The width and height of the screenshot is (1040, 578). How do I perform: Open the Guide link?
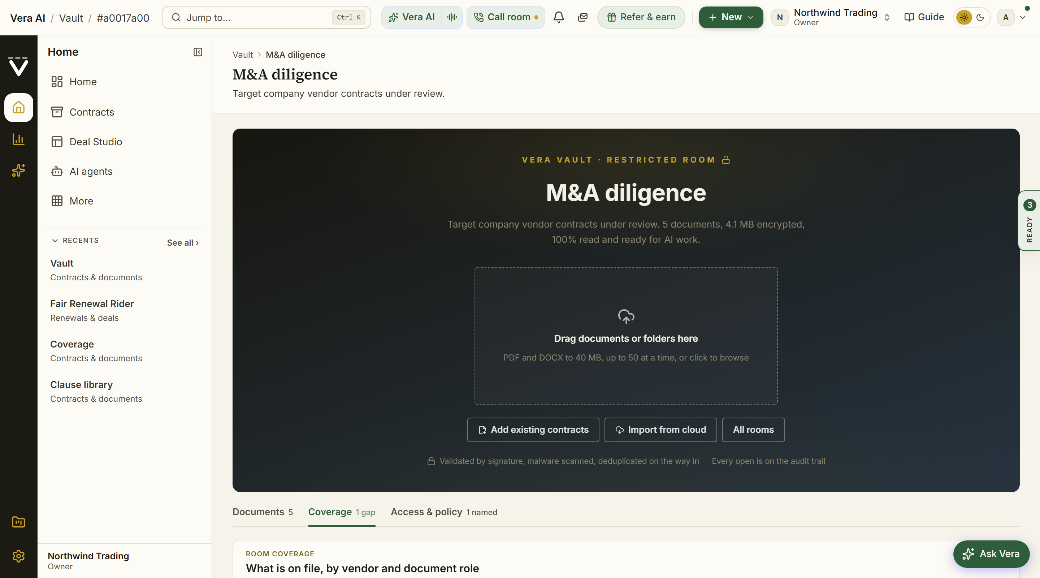924,17
